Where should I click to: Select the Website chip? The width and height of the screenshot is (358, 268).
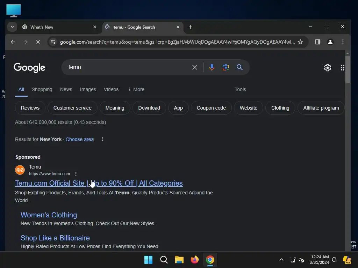pyautogui.click(x=249, y=108)
